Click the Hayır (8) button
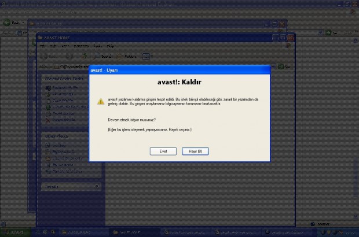This screenshot has width=359, height=237. pyautogui.click(x=195, y=151)
